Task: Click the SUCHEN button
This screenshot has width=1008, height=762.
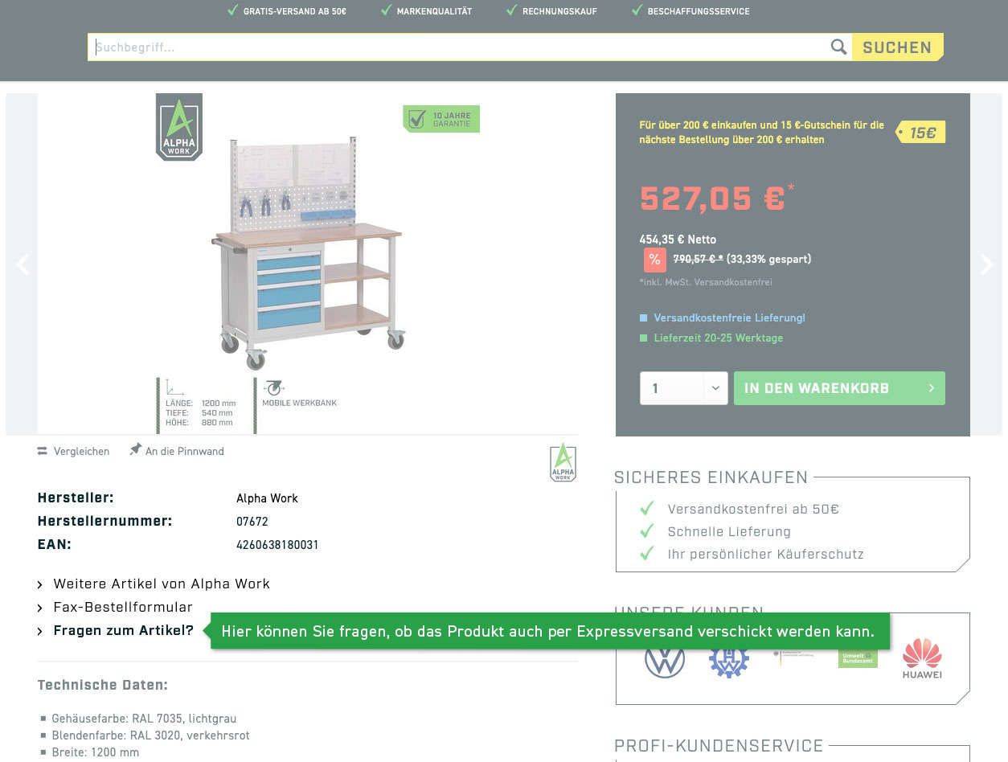Action: 897,47
